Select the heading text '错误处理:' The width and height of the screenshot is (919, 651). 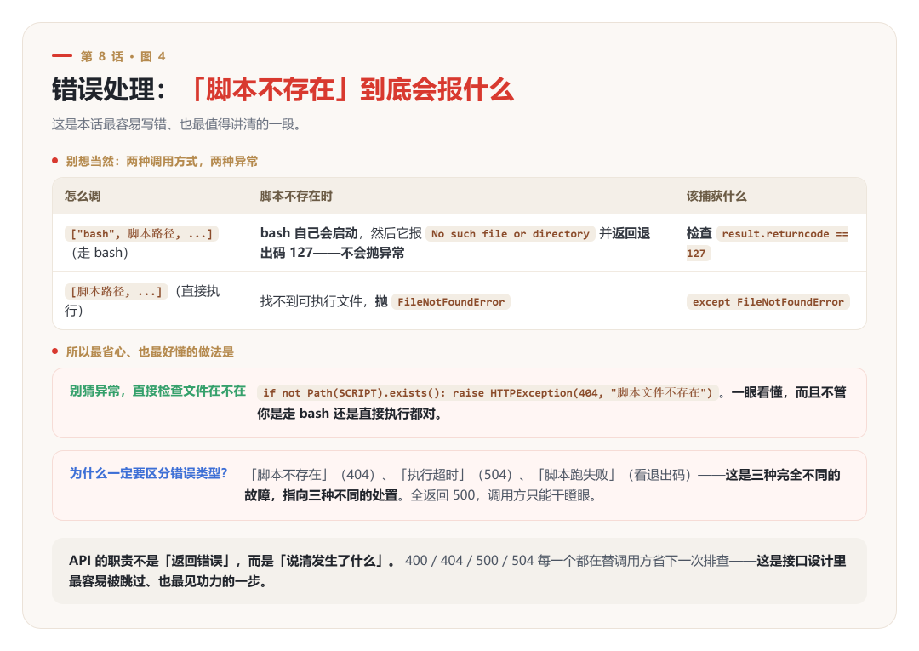[108, 89]
